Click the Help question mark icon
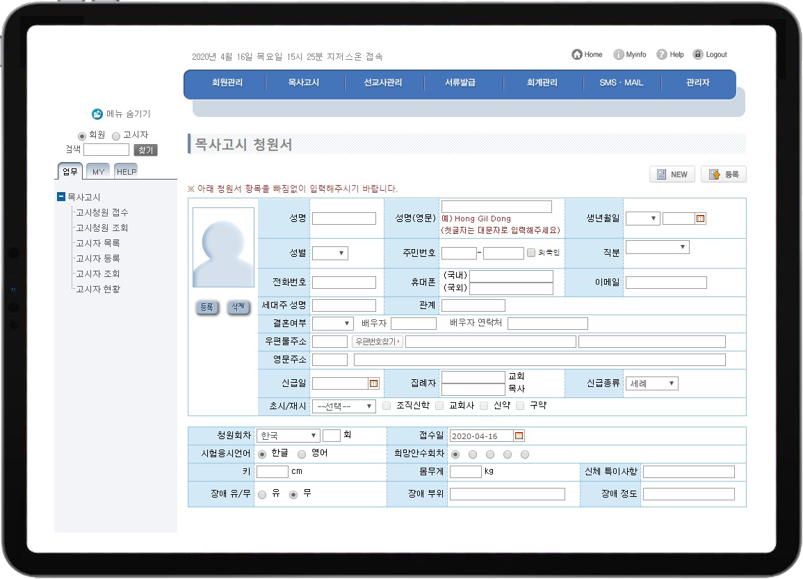The height and width of the screenshot is (579, 803). point(662,55)
